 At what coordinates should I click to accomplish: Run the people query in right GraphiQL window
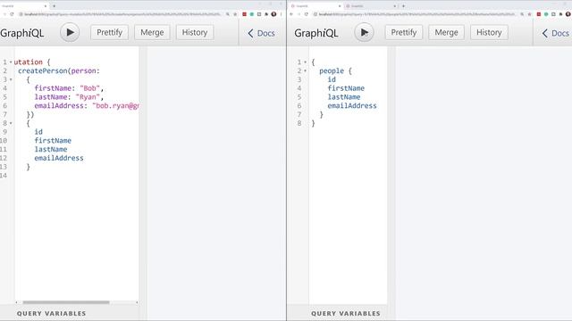point(364,32)
